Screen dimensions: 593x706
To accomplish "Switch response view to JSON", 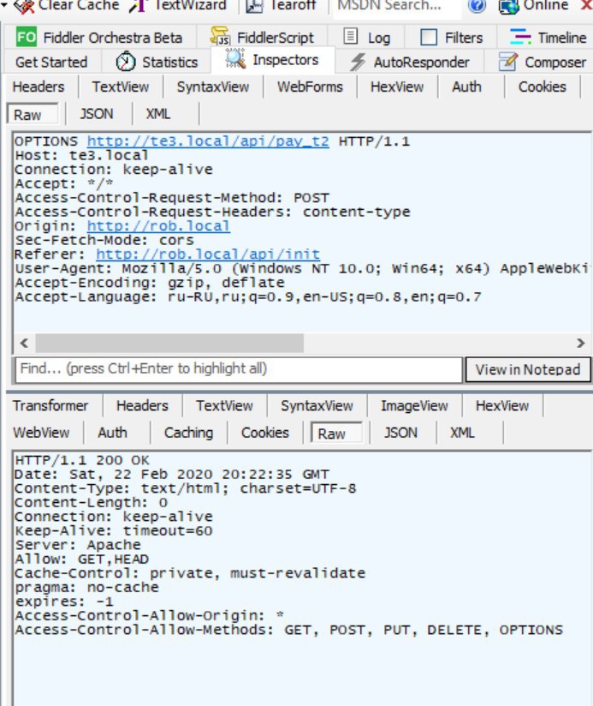I will coord(400,433).
